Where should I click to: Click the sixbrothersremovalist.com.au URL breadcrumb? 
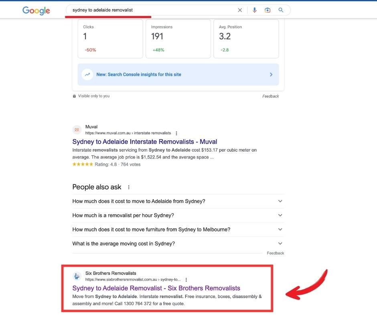point(133,280)
